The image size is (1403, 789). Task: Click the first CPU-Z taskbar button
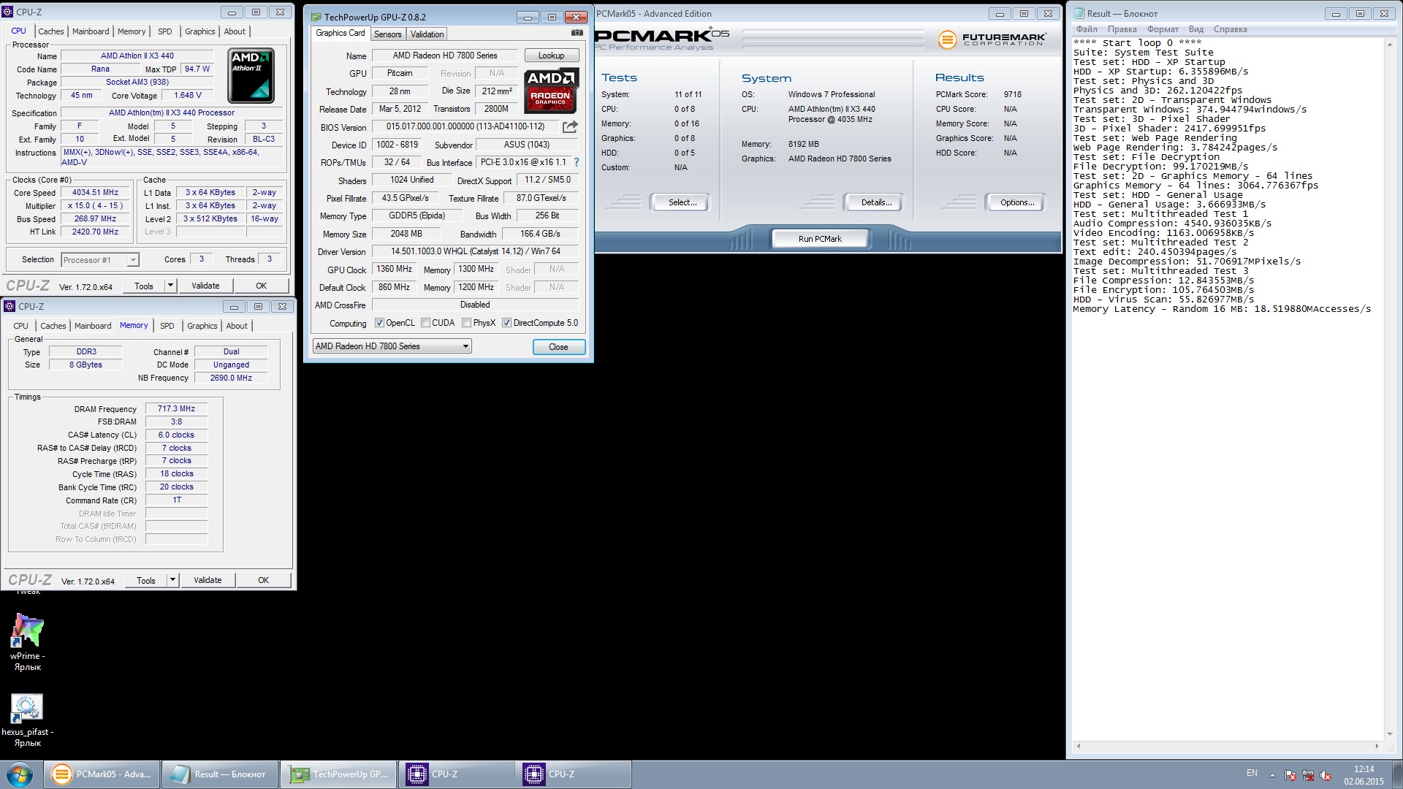[x=456, y=774]
